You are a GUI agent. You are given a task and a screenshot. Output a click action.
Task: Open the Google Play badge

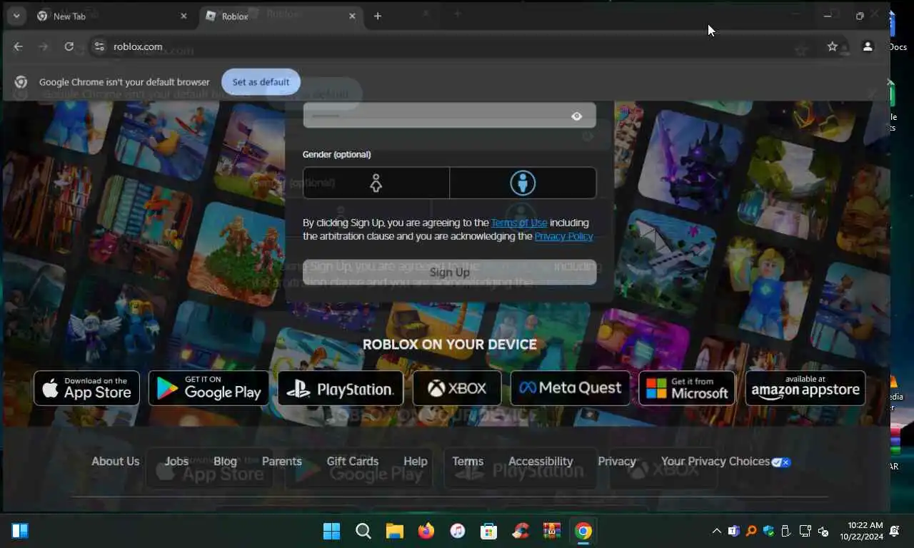click(209, 388)
